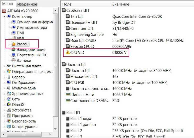Collapse the Компьютер tree node
This screenshot has height=138, width=194.
[4, 17]
